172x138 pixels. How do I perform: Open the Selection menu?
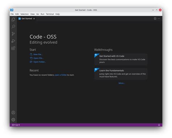(25, 14)
